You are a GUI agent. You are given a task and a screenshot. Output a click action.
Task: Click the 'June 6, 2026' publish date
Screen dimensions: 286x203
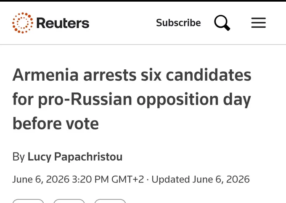click(x=41, y=179)
